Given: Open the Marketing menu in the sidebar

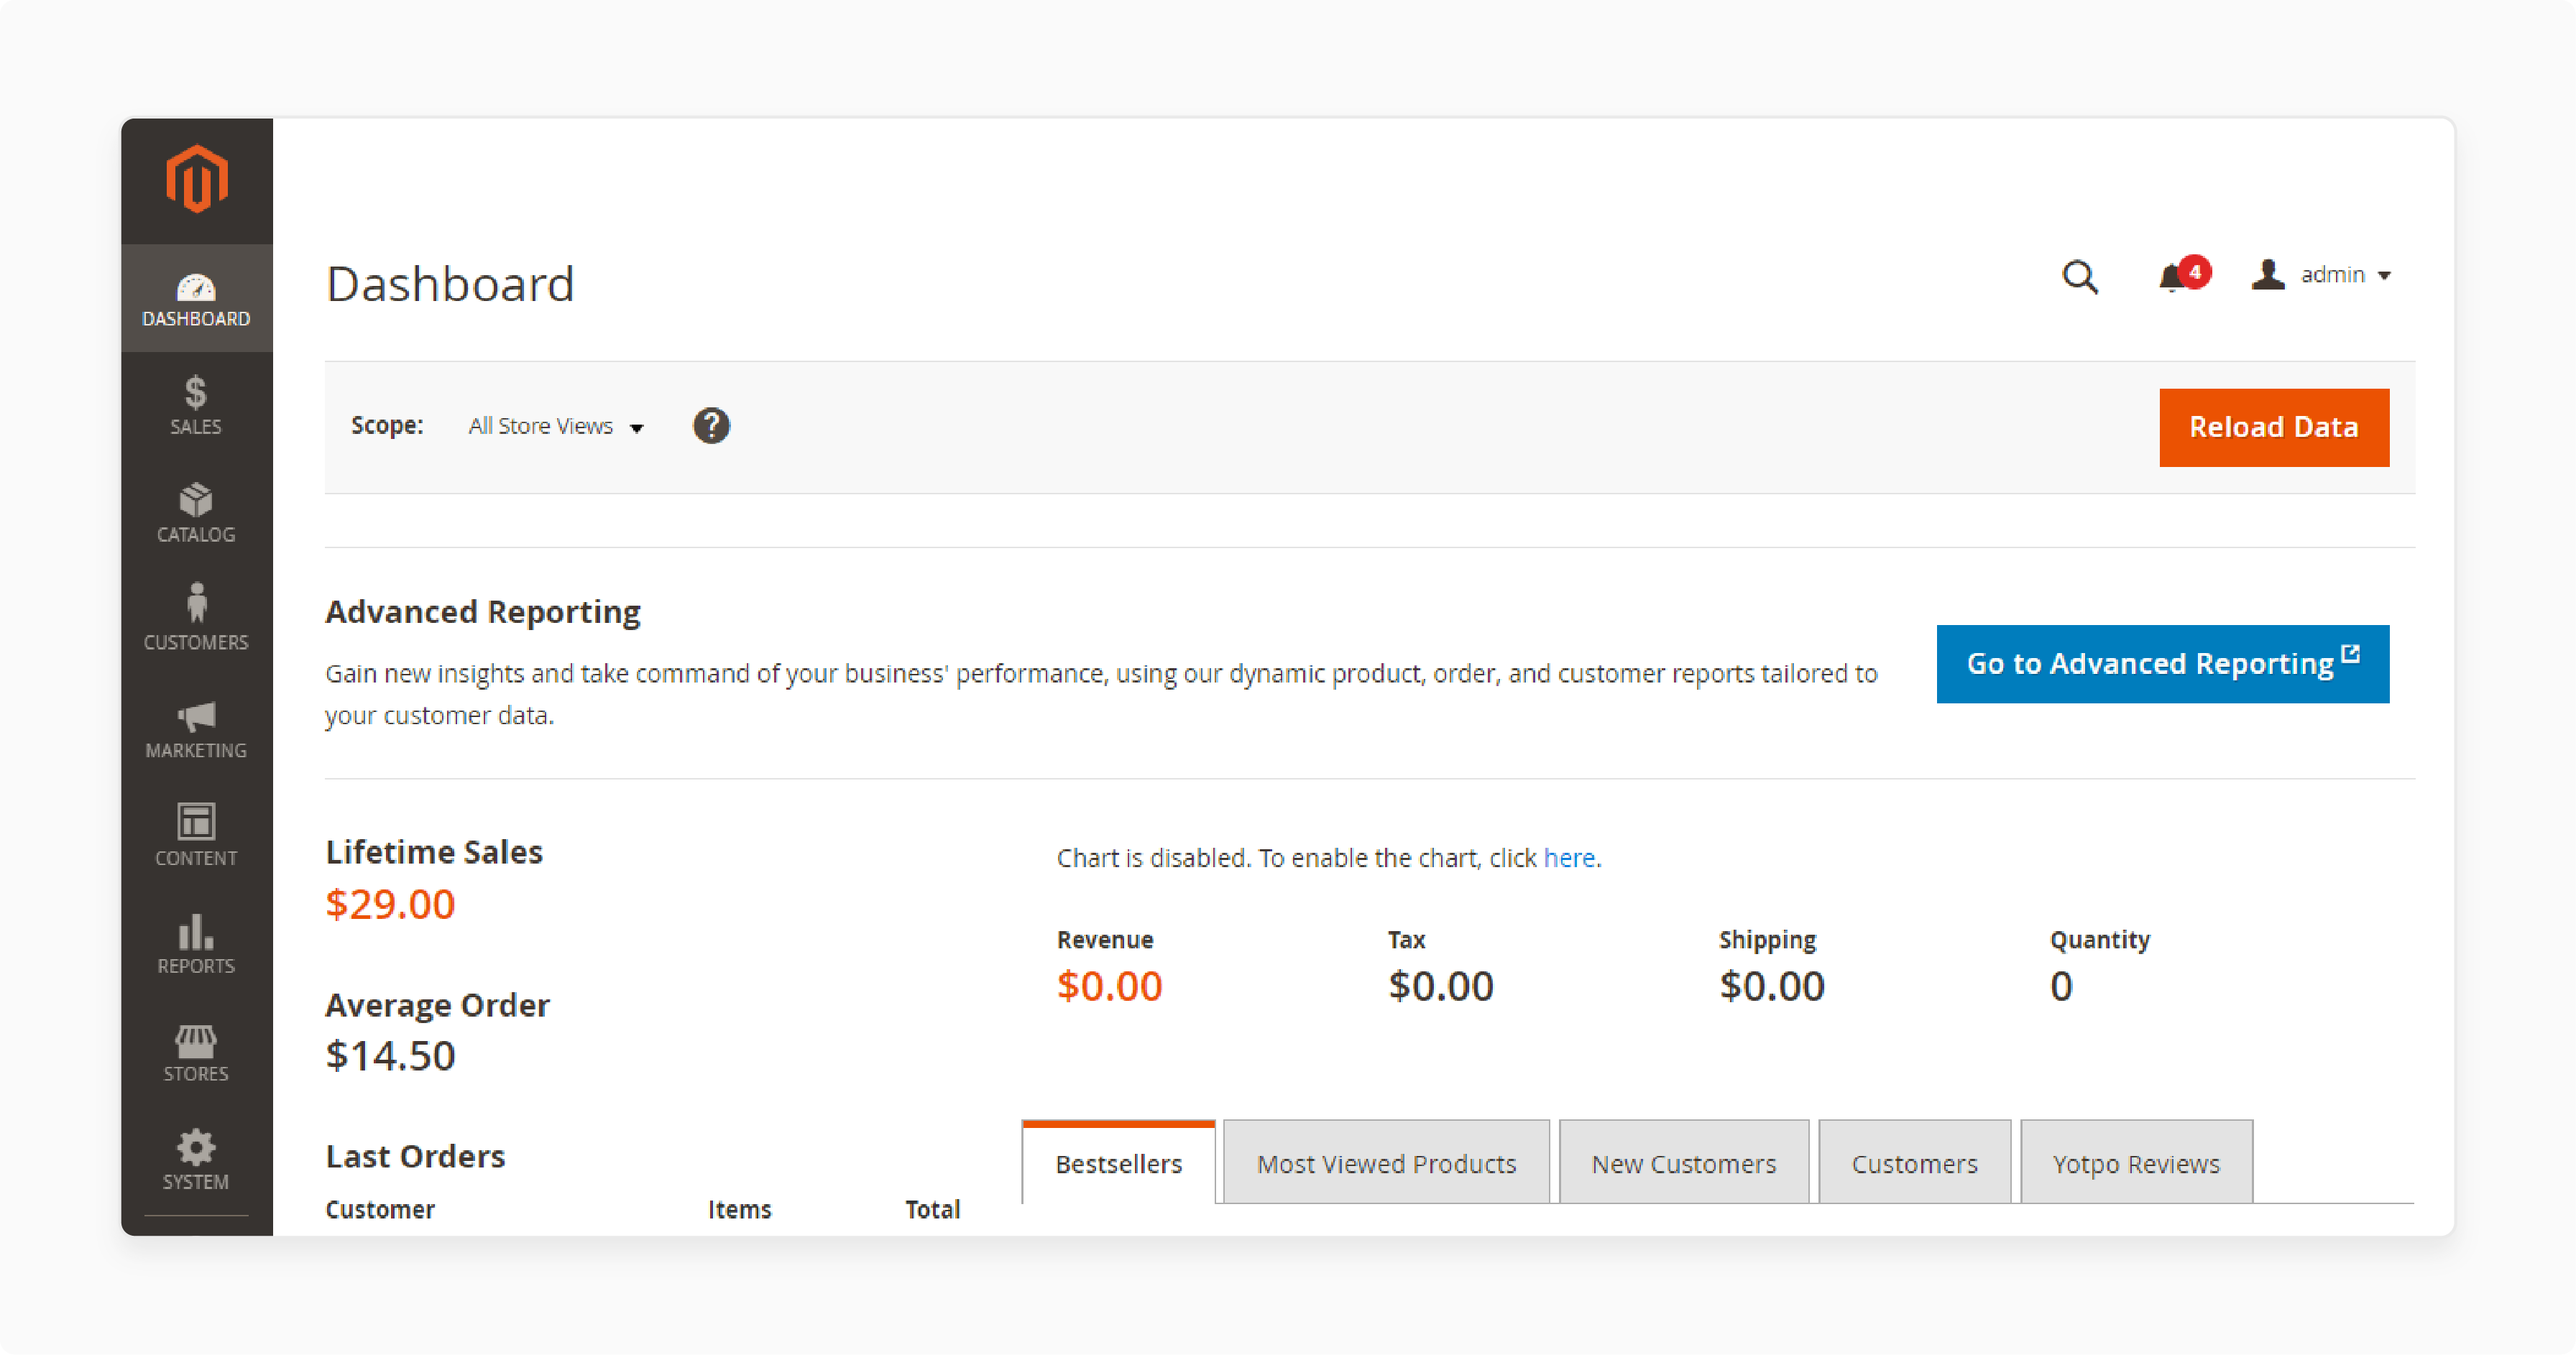Looking at the screenshot, I should [x=196, y=729].
